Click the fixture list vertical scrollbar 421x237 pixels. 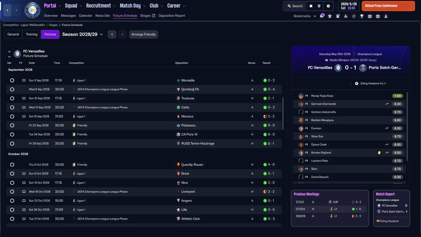point(283,114)
